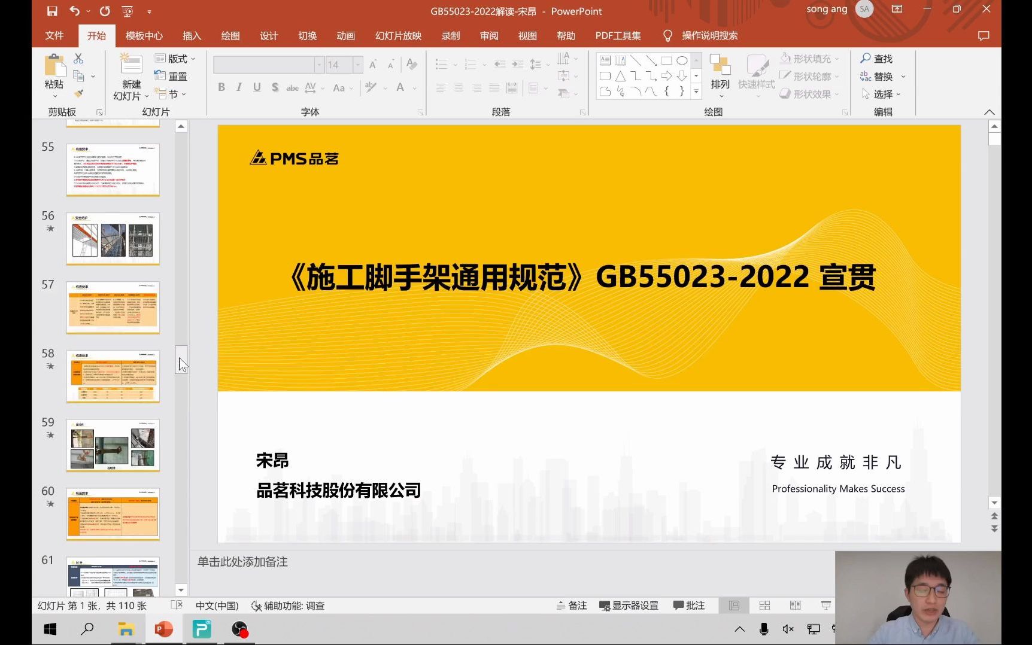Select slide 59 thumbnail

click(113, 445)
